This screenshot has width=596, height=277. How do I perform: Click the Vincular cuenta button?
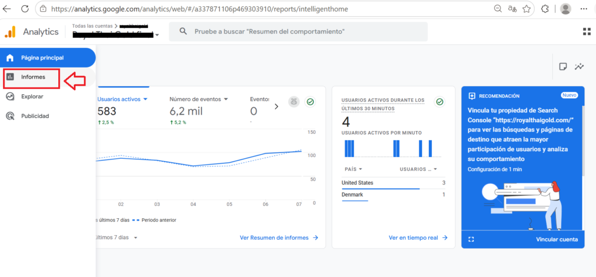pyautogui.click(x=557, y=239)
